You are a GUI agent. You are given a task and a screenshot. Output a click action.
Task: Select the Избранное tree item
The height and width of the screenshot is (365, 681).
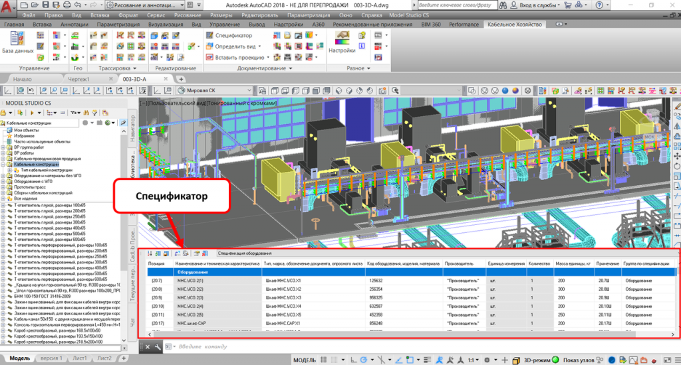pyautogui.click(x=24, y=135)
